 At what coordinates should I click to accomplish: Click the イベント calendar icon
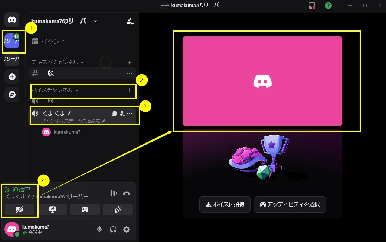click(x=35, y=41)
